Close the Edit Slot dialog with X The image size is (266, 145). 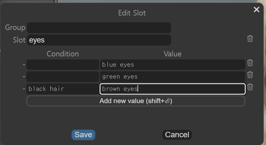pos(257,10)
